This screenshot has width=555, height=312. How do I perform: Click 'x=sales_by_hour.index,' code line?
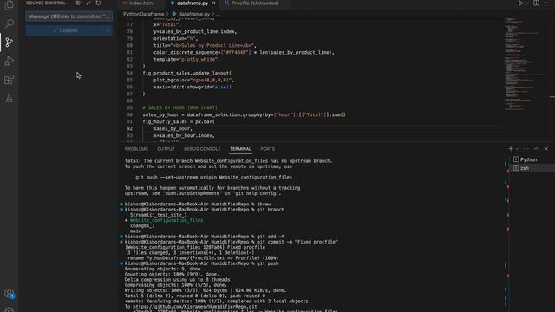pyautogui.click(x=184, y=135)
